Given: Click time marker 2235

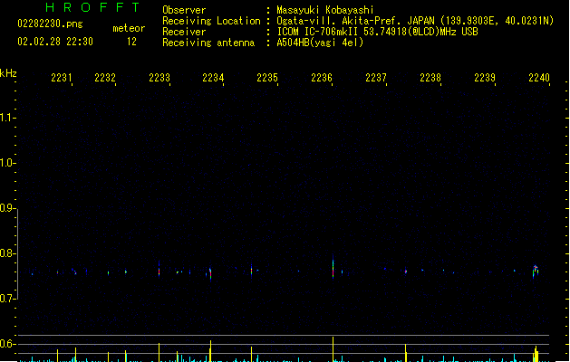Looking at the screenshot, I should (x=267, y=78).
